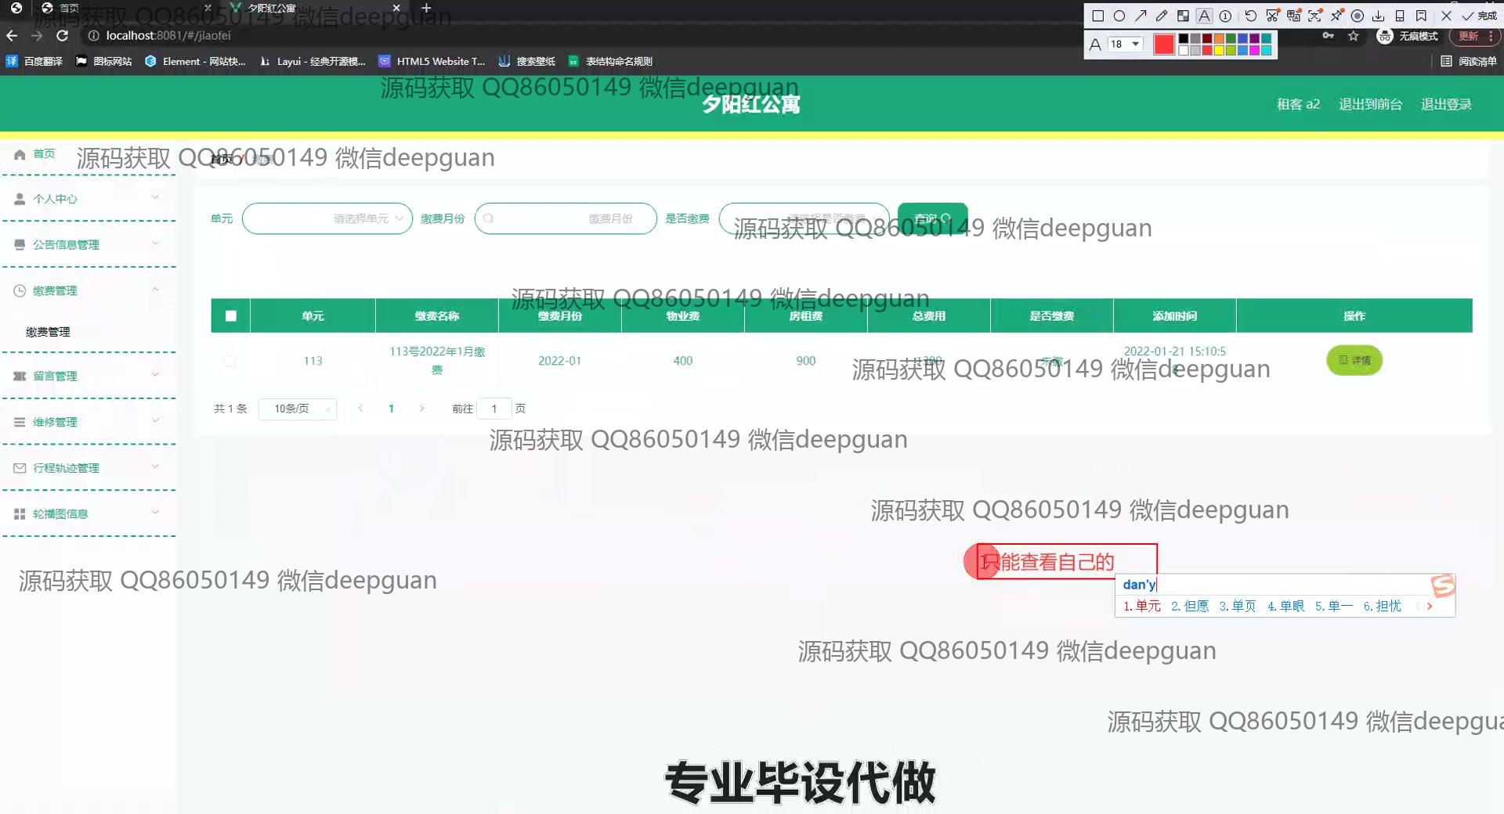Open a new browser tab

point(426,8)
